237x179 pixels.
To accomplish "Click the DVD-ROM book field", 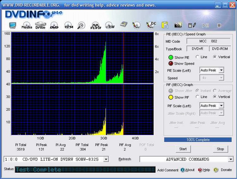I will tap(220, 49).
